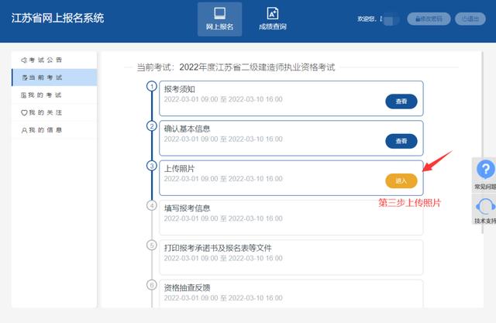Click the speaker icon beside 考试公告

point(24,60)
